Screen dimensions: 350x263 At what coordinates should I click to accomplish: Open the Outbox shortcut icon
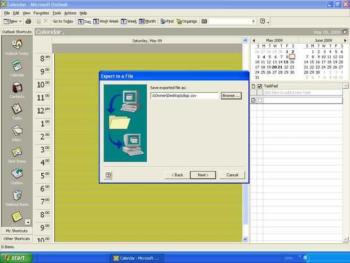17,174
